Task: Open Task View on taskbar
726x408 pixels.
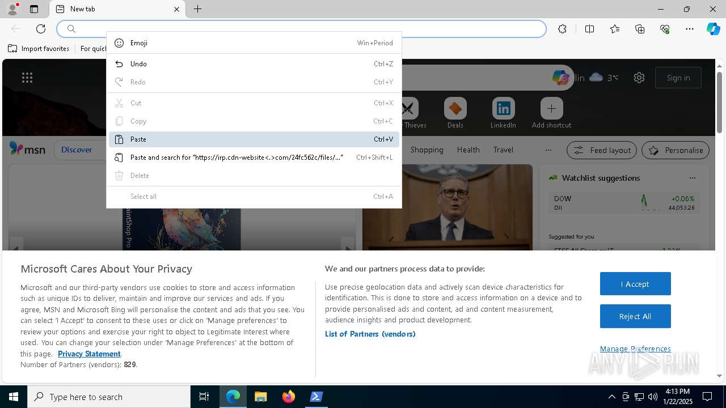Action: (204, 397)
